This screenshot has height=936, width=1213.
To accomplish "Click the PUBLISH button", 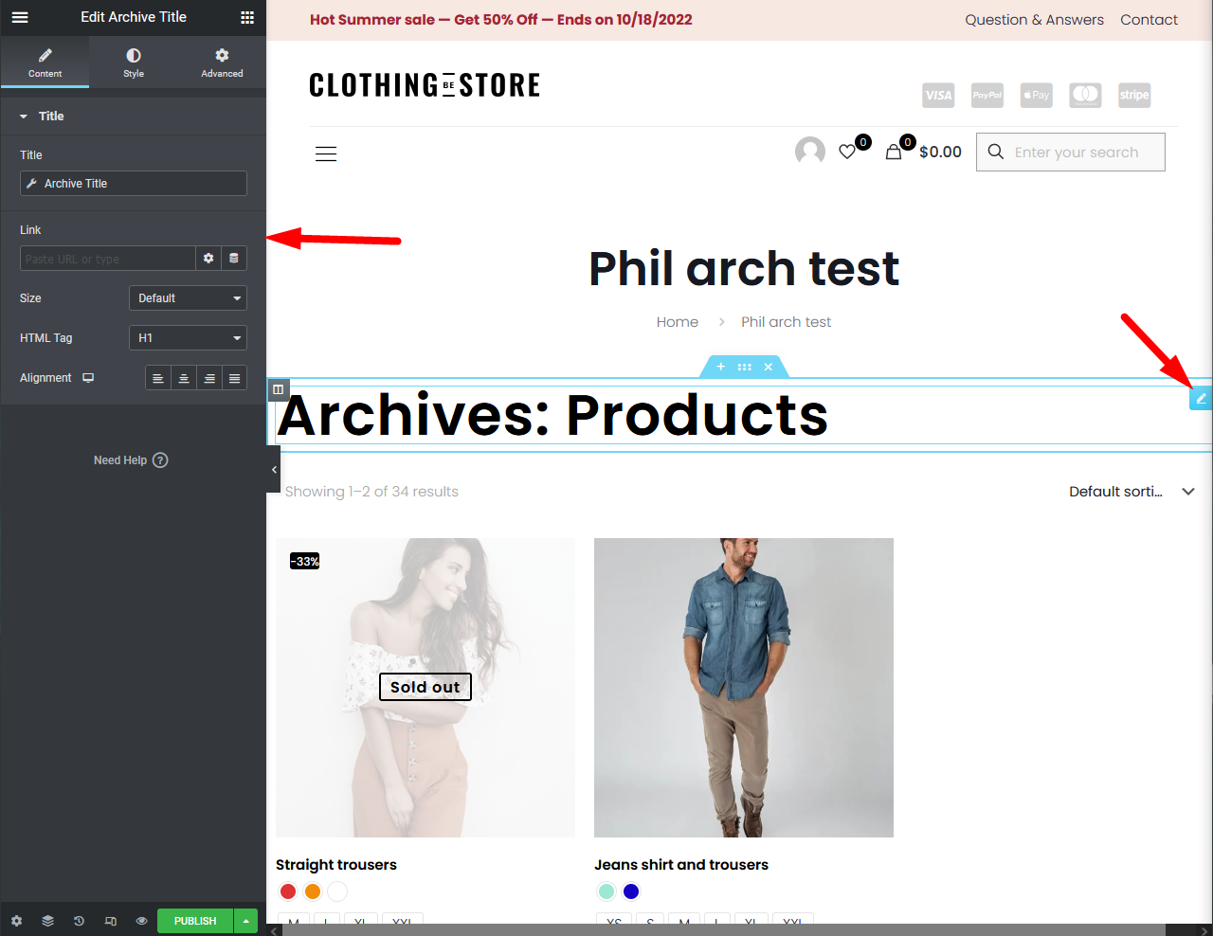I will click(195, 921).
